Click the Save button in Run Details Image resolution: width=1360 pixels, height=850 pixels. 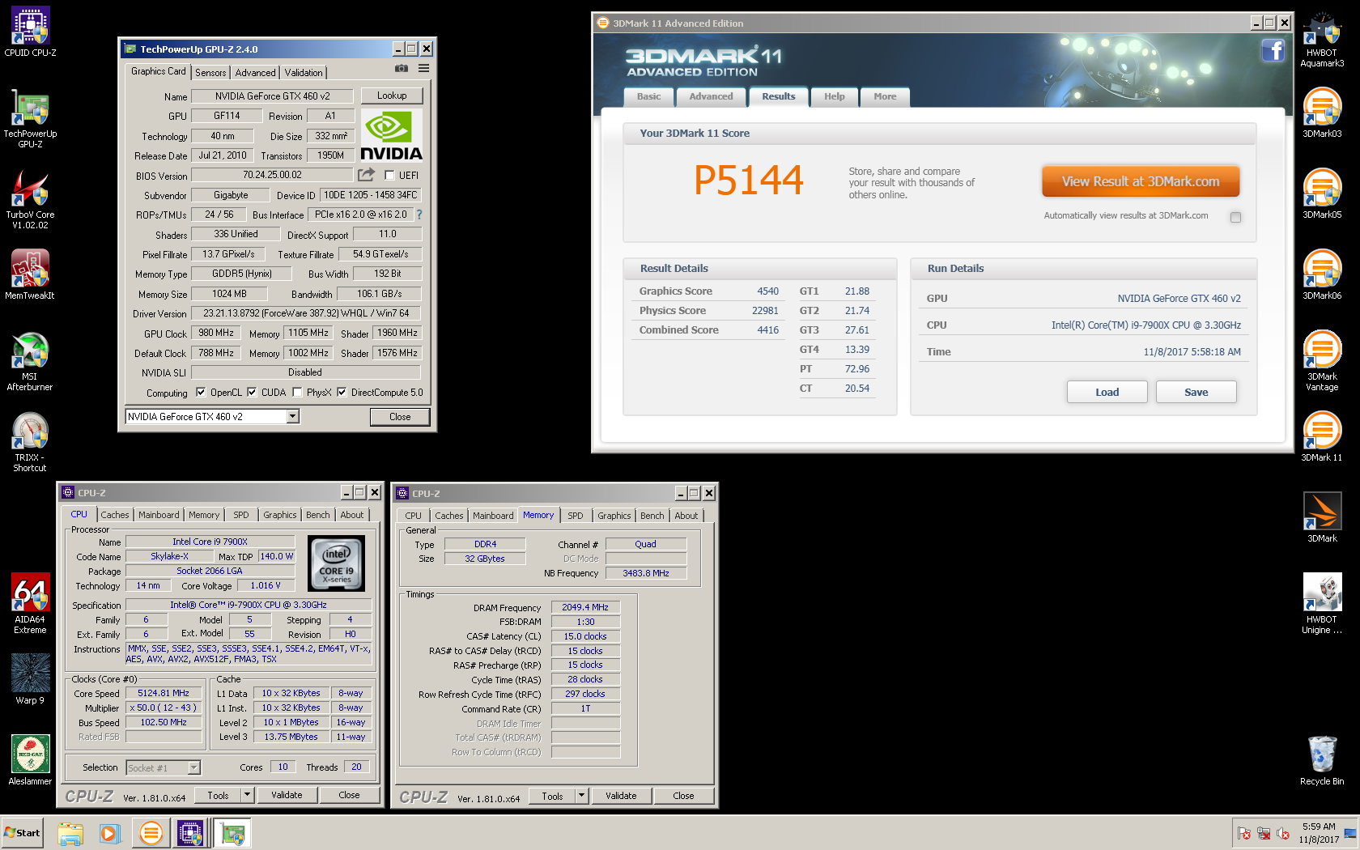(x=1196, y=392)
